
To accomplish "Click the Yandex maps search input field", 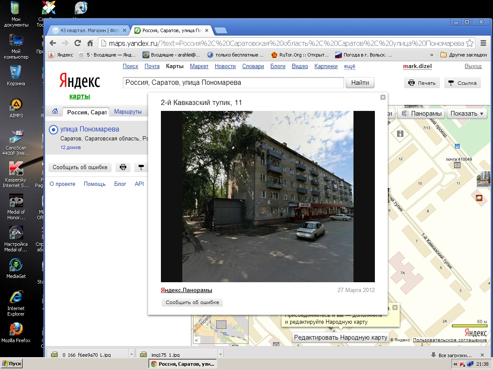I will pos(233,83).
